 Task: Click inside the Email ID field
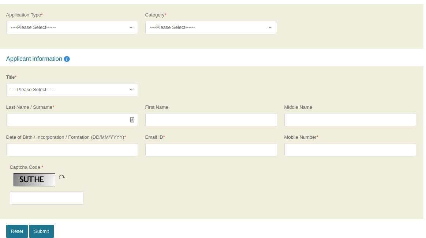pos(211,149)
